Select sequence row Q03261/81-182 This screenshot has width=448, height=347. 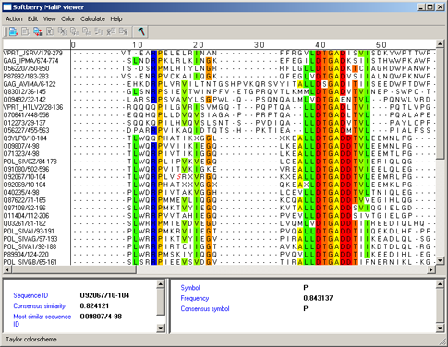[x=25, y=223]
